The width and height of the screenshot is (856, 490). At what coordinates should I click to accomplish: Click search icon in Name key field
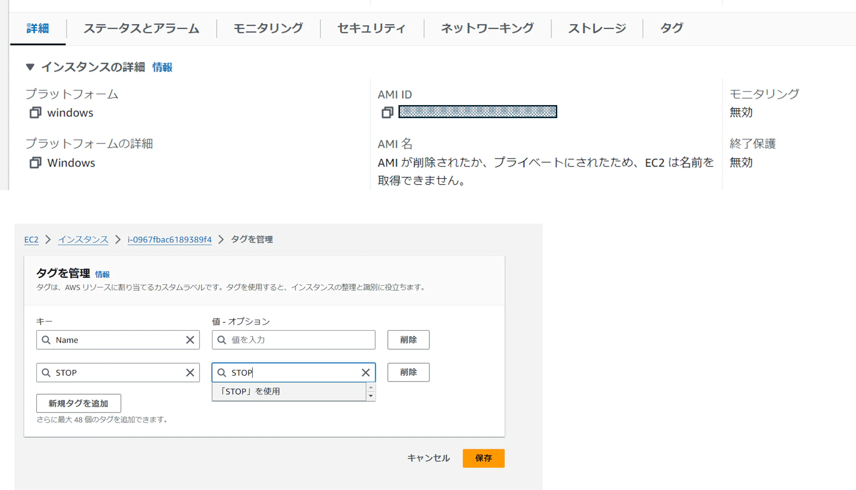pos(46,340)
